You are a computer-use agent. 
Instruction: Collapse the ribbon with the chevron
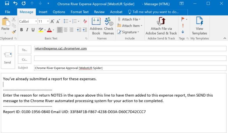click(225, 38)
